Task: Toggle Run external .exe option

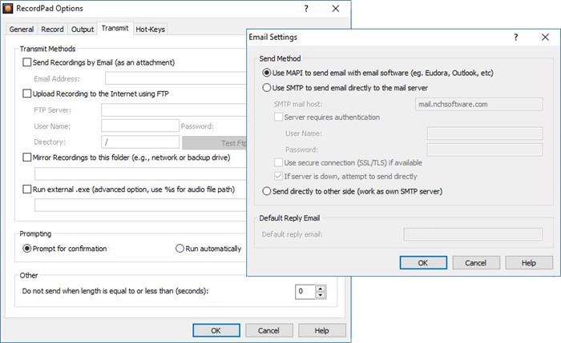Action: (28, 189)
